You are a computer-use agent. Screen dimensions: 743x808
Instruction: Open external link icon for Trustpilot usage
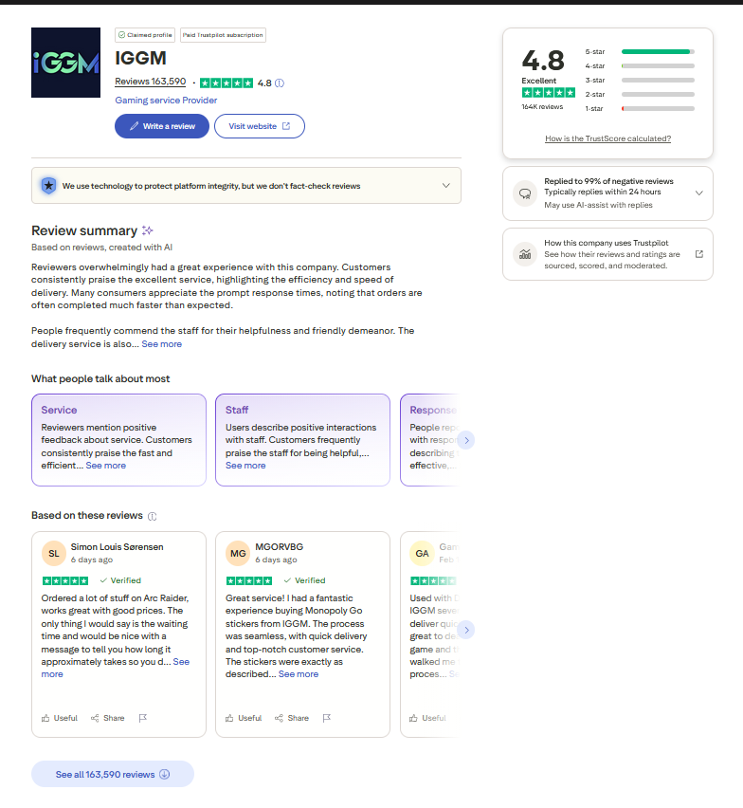tap(699, 254)
